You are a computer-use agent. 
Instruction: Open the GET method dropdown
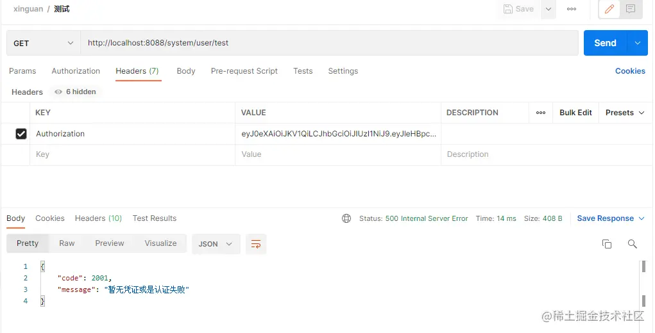[44, 43]
